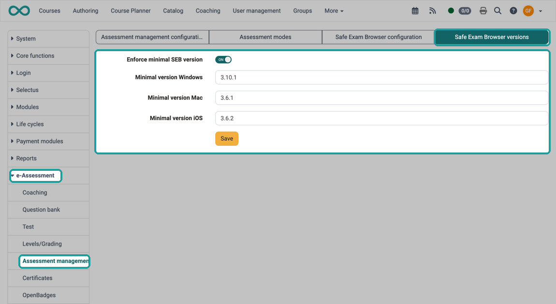Open the calendar icon in header

415,11
